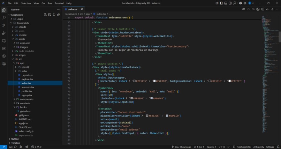Open the View menu
281x149 pixels.
[36, 3]
